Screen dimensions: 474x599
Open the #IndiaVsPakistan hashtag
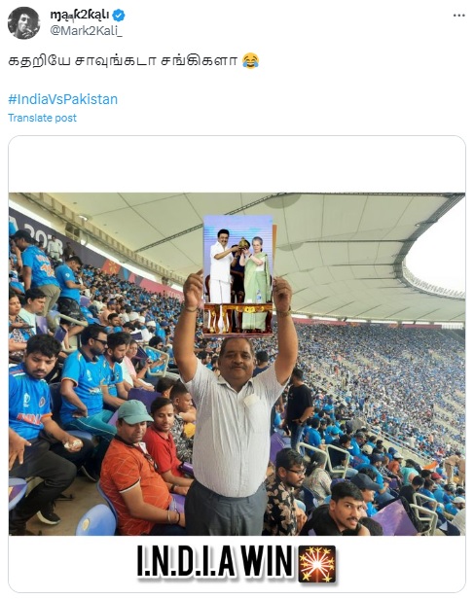(x=62, y=99)
